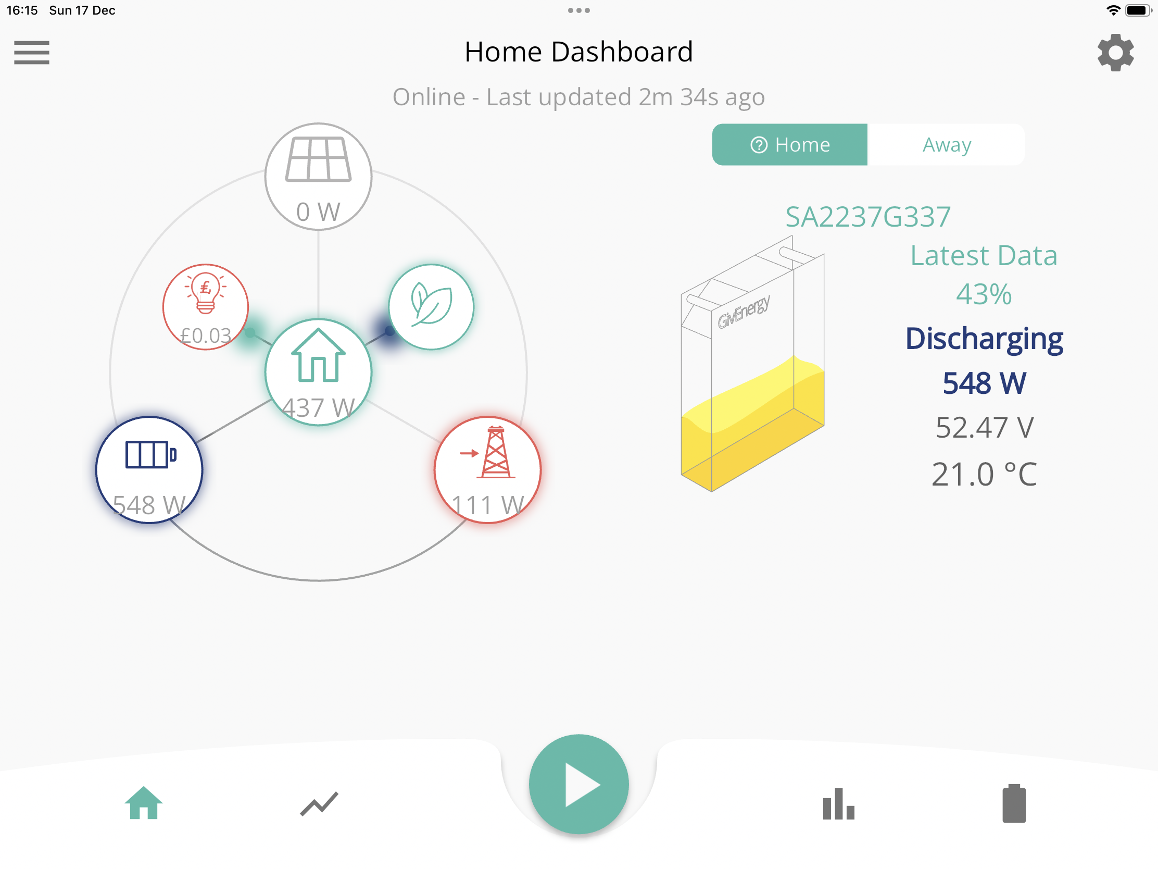Tap the grid pylon 111 W node
1158x869 pixels.
pos(488,470)
